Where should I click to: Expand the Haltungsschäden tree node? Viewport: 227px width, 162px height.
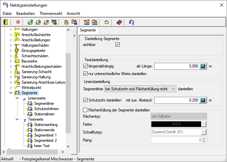pos(10,45)
